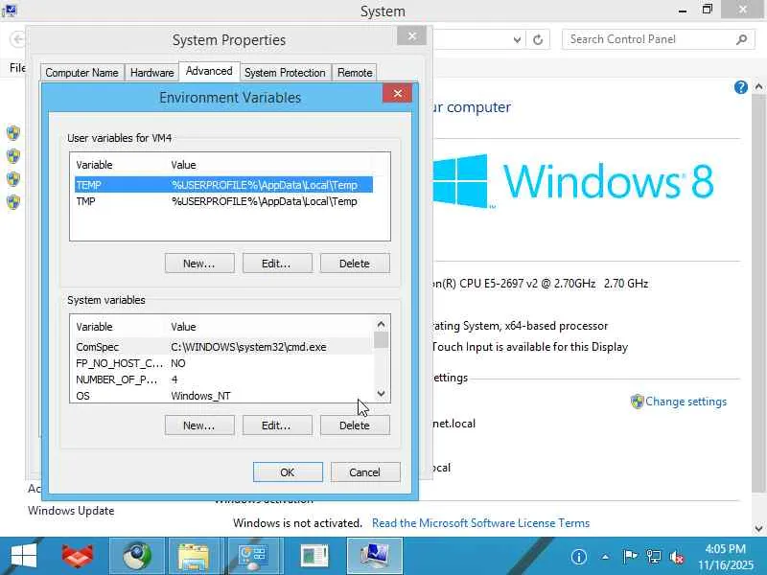This screenshot has height=575, width=767.
Task: Click Delete under User variables
Action: pos(355,263)
